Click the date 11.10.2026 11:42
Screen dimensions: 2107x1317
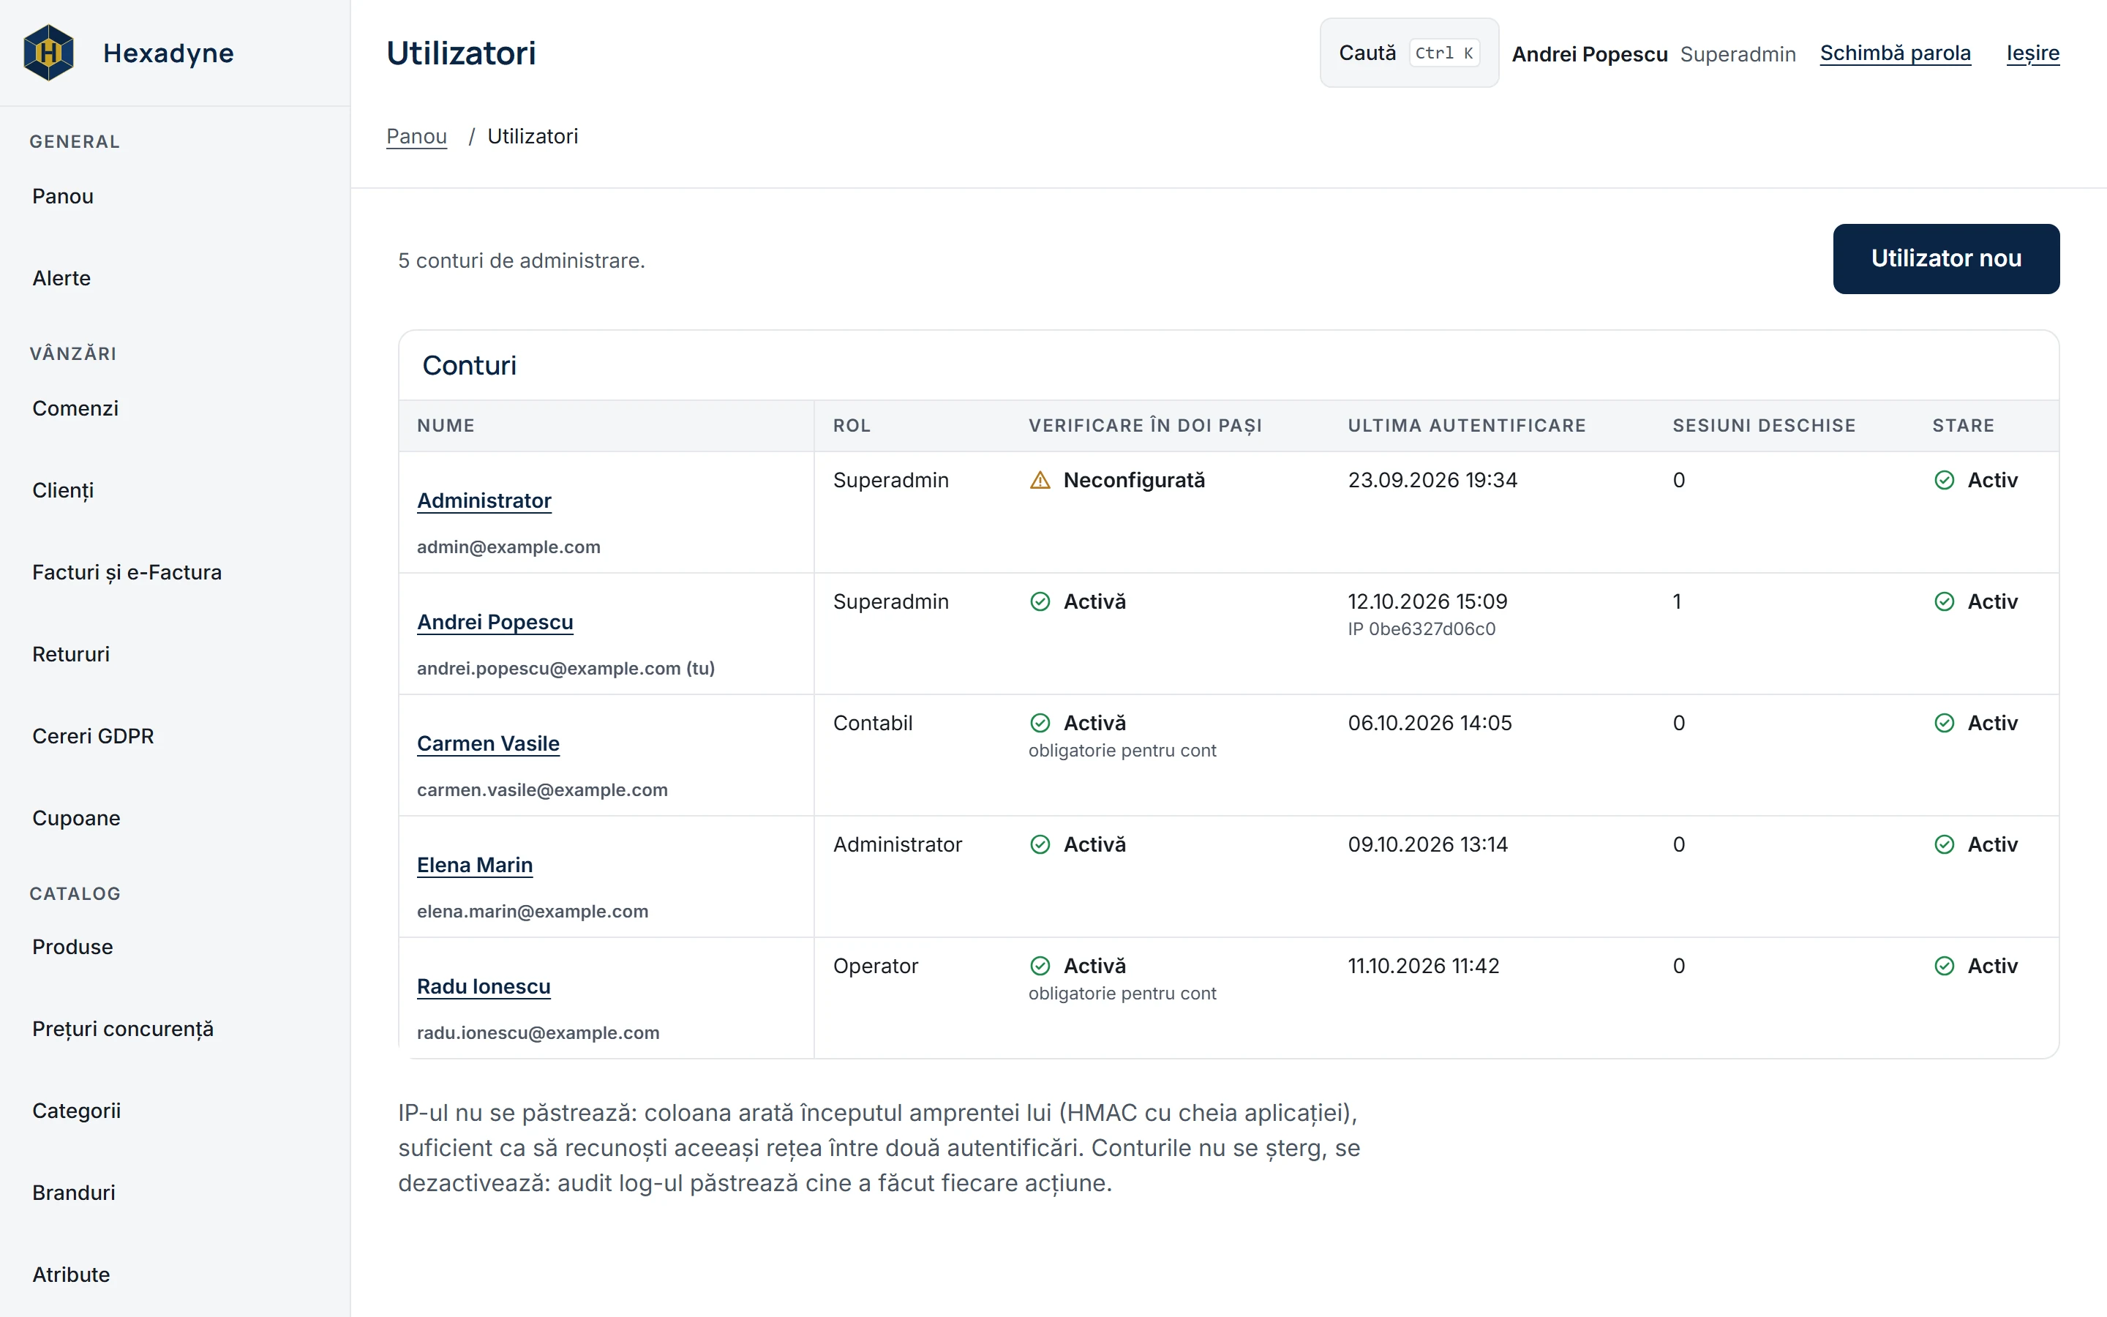[1424, 965]
